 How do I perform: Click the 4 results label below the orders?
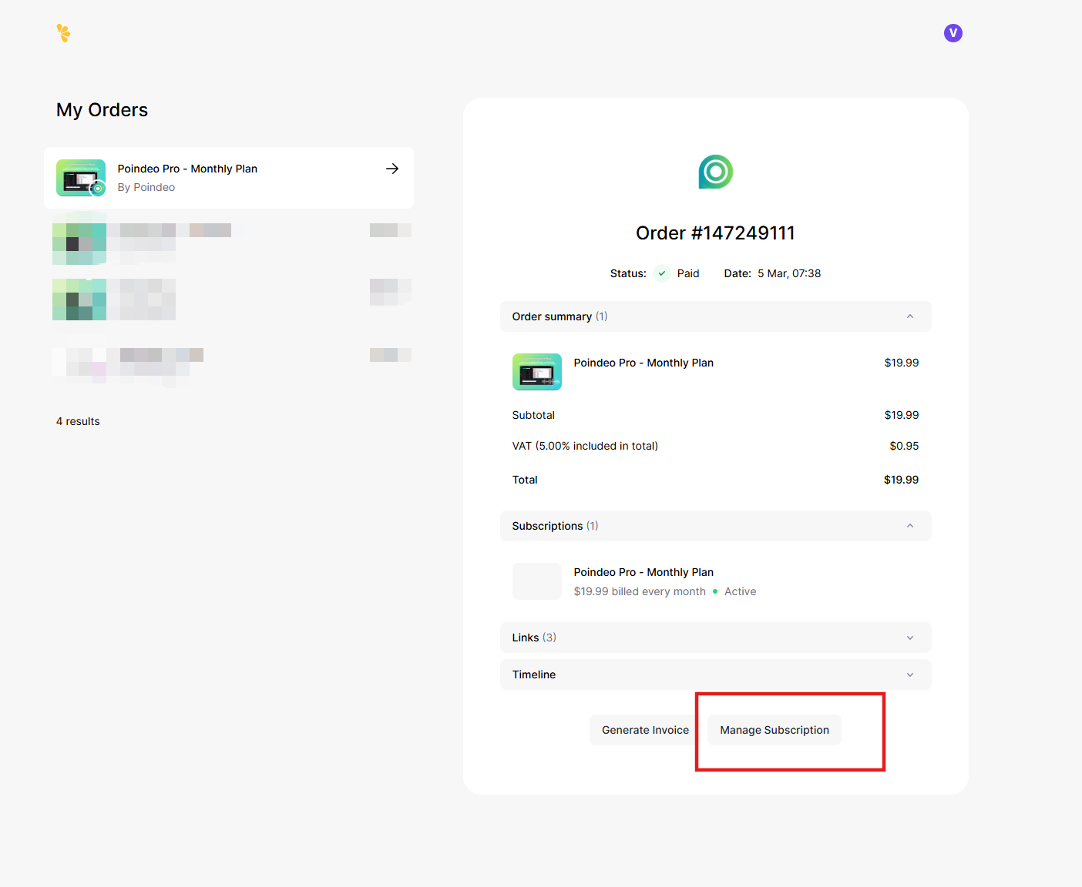tap(78, 421)
